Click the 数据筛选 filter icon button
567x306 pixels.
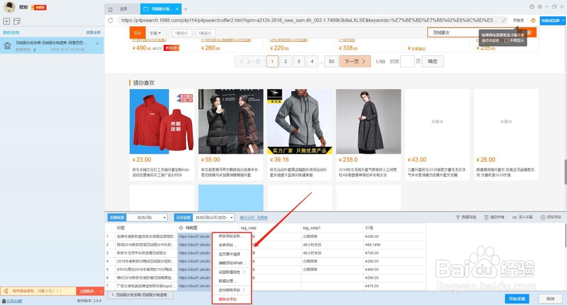[466, 217]
